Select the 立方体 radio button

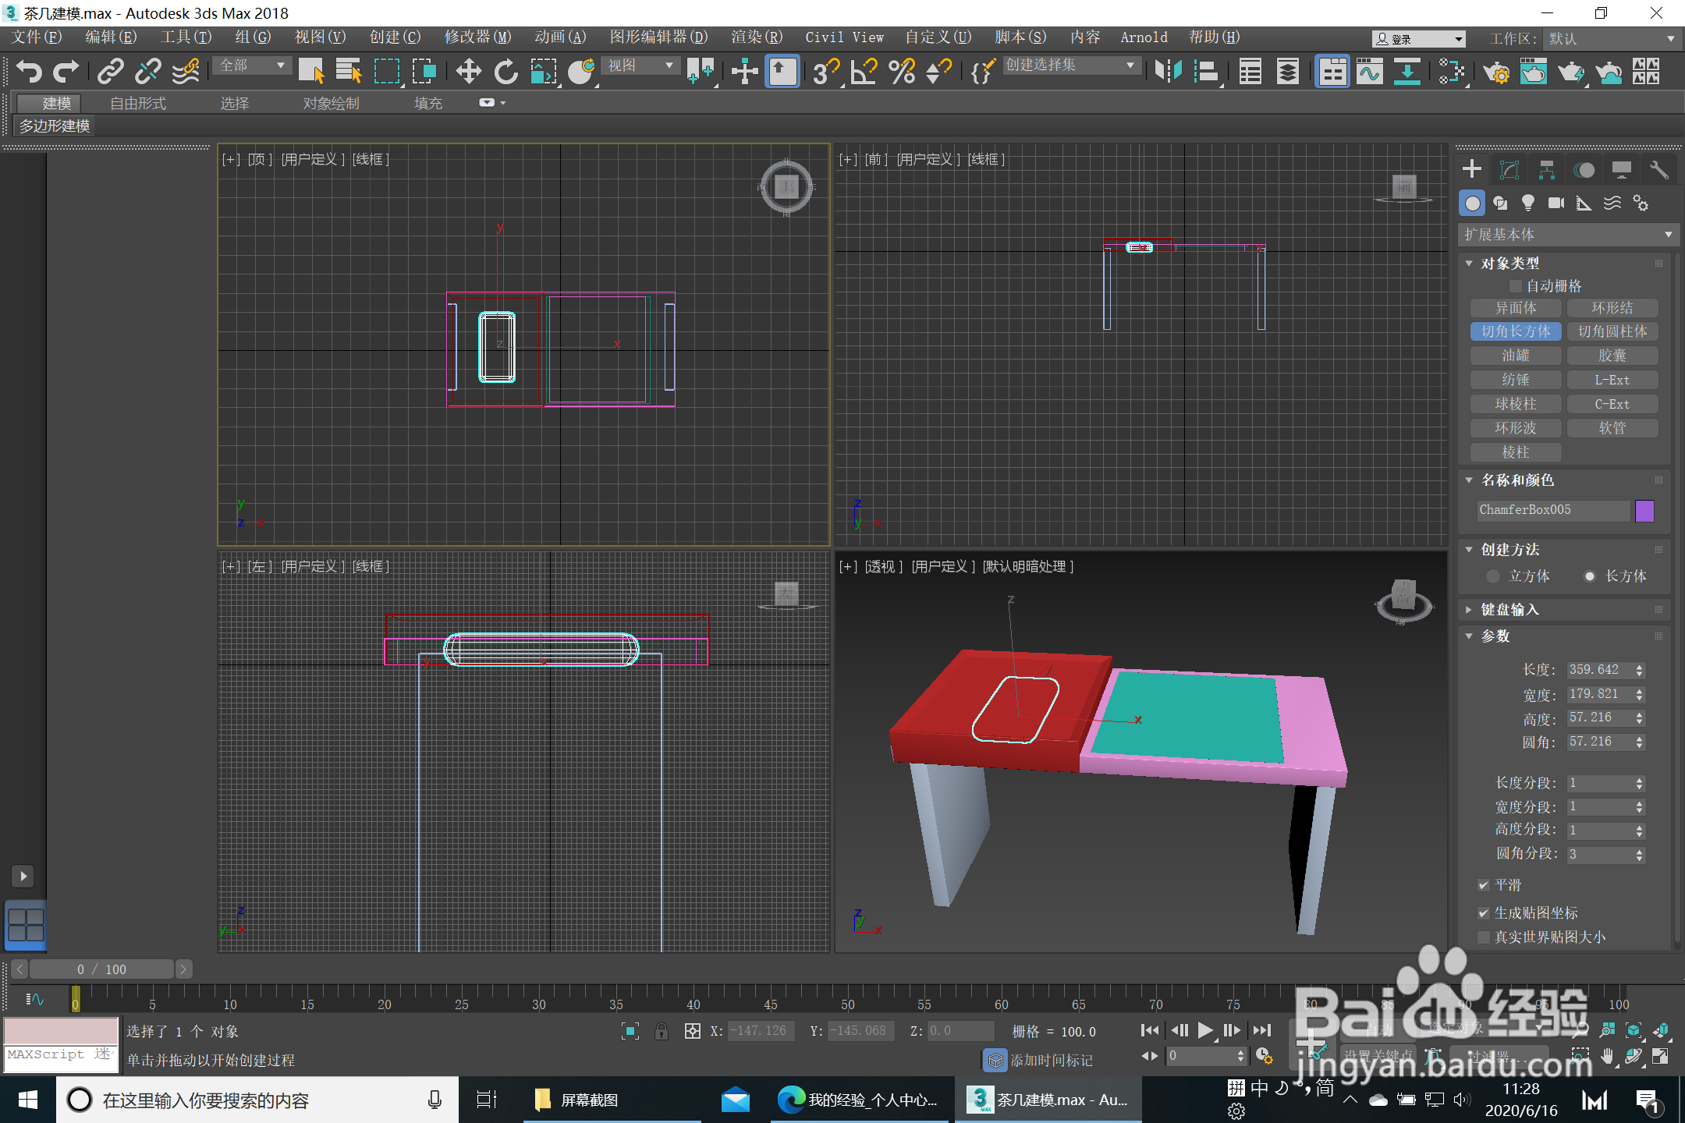click(x=1493, y=576)
